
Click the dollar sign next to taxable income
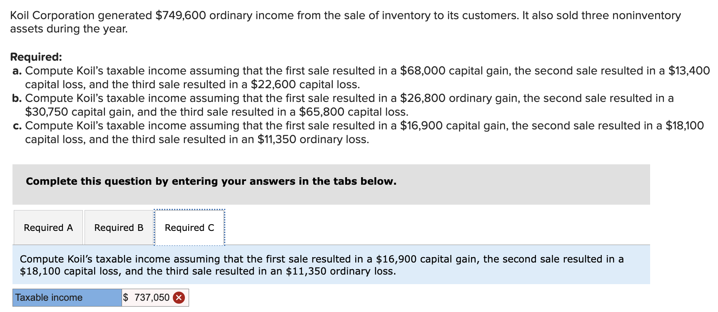point(126,297)
